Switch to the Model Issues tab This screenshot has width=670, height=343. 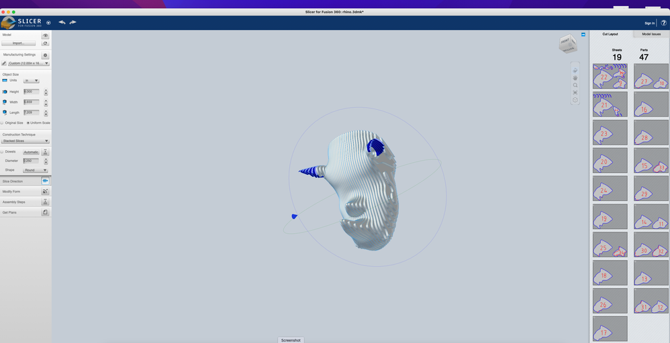(x=651, y=34)
